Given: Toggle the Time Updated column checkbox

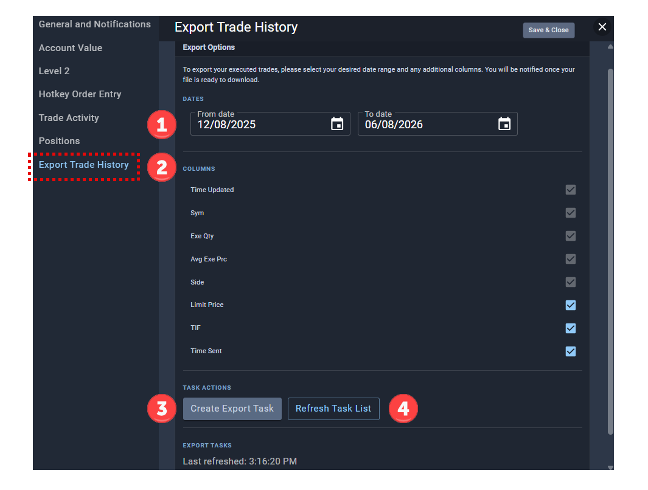Looking at the screenshot, I should 570,190.
